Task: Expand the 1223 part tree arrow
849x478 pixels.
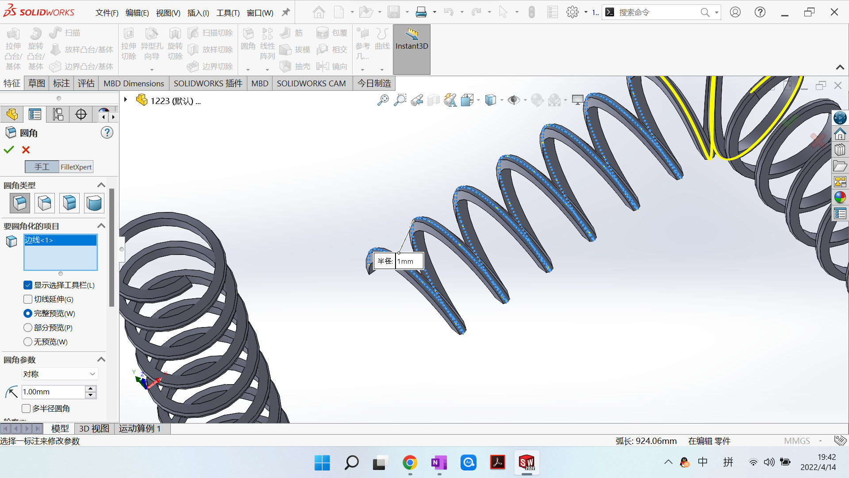Action: click(126, 100)
